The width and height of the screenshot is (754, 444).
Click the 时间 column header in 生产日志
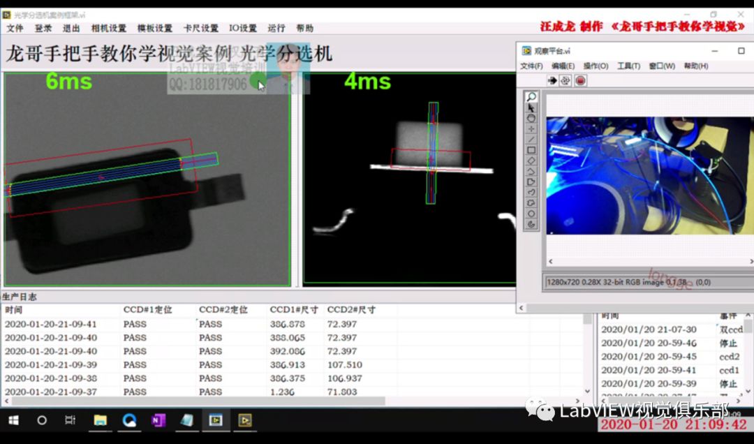pyautogui.click(x=13, y=310)
